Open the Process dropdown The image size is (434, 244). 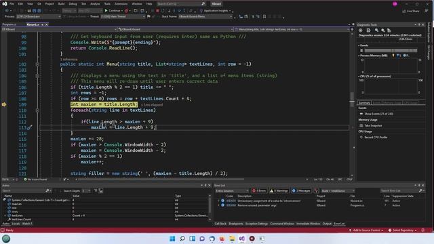pos(39,16)
